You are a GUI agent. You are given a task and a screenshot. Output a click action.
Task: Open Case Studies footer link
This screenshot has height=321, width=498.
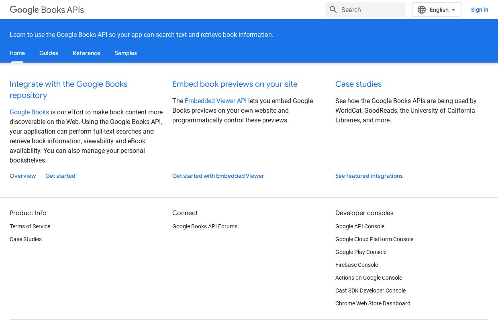tap(26, 239)
